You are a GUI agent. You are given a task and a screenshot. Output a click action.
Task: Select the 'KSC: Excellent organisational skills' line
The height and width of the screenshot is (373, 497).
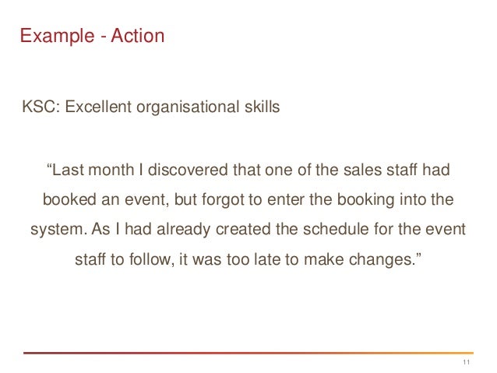pos(151,107)
